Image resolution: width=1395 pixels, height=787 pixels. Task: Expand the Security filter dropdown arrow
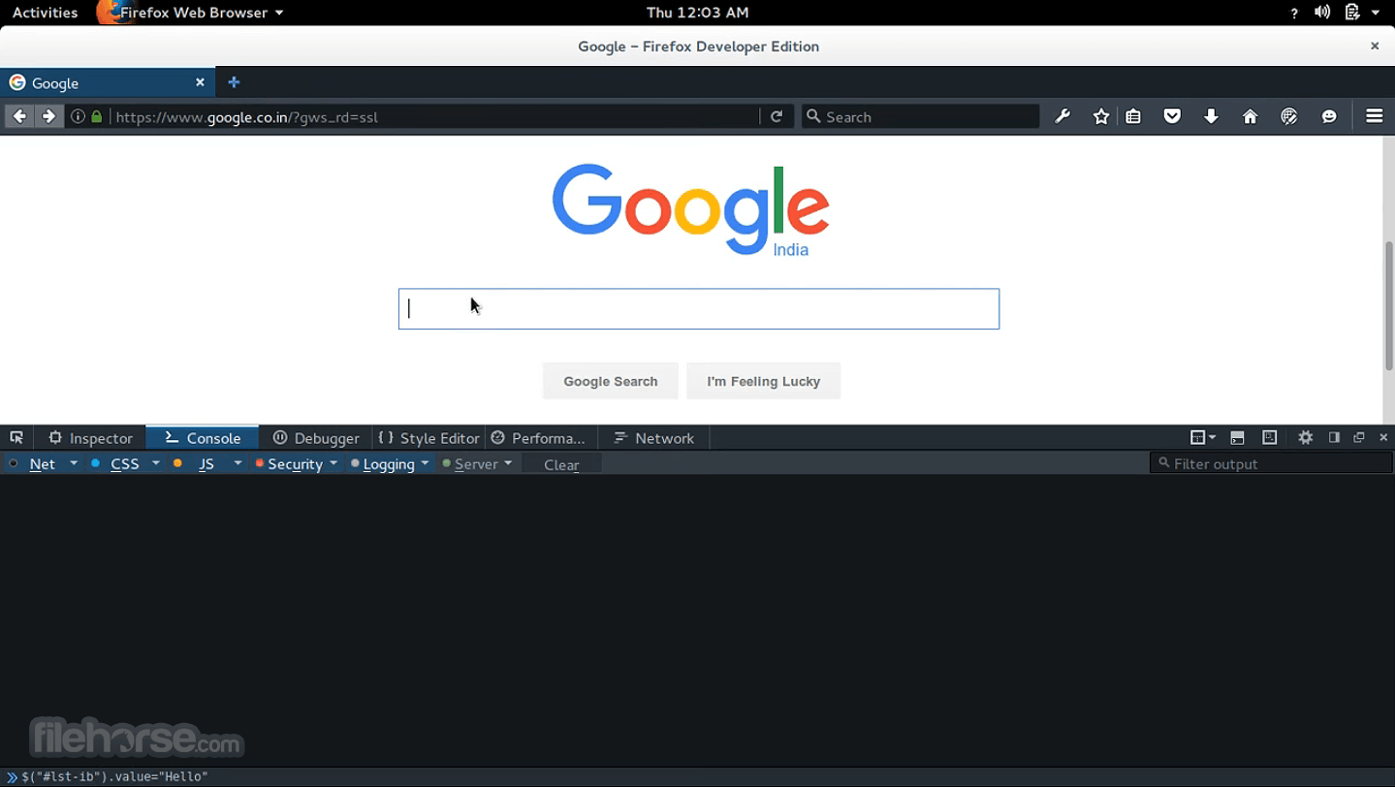tap(333, 463)
